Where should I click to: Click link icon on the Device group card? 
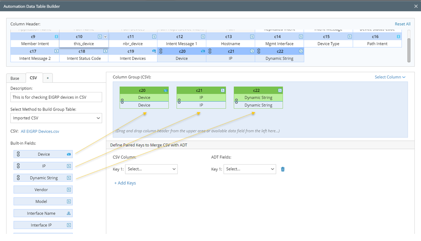point(122,101)
